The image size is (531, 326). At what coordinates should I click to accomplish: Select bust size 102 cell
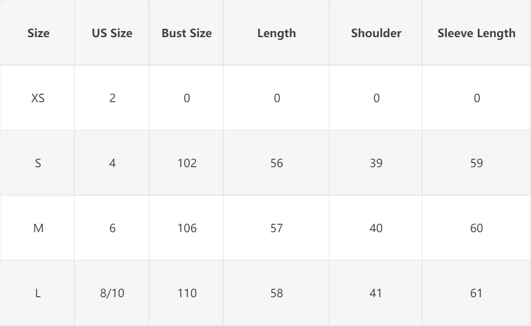click(x=186, y=163)
